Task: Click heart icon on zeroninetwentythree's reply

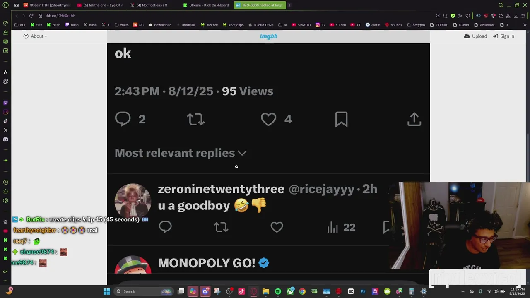Action: (277, 227)
